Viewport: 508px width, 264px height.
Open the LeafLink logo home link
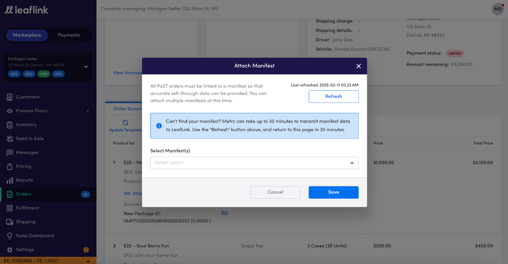coord(26,10)
